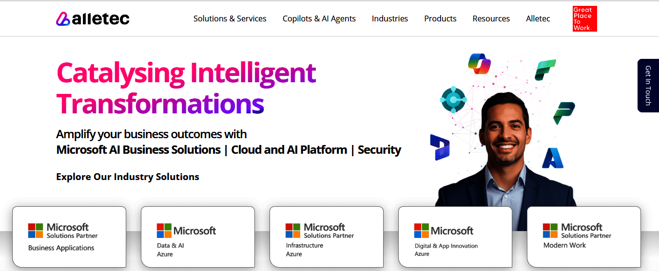
Task: Open the Alletec navigation item
Action: [538, 19]
